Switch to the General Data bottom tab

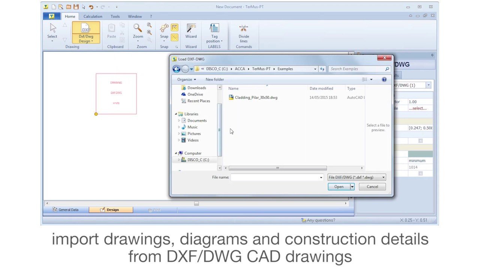[x=66, y=210]
